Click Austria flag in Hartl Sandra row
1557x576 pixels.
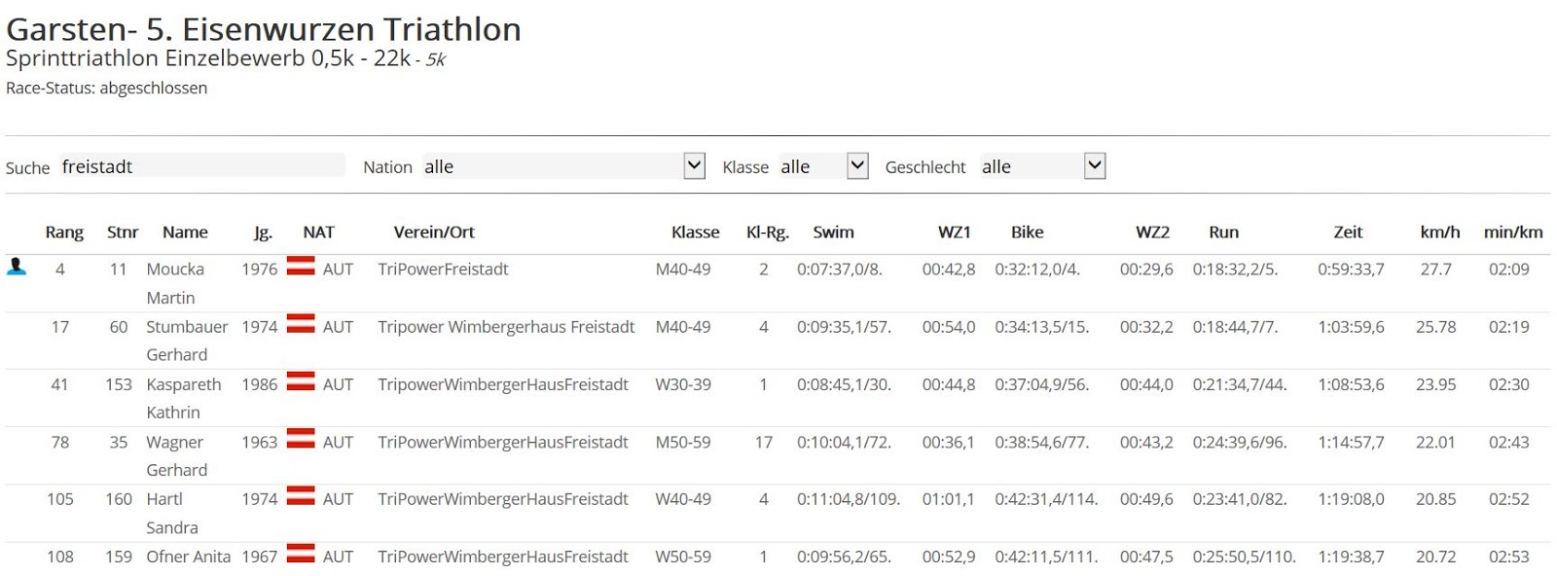tap(301, 495)
